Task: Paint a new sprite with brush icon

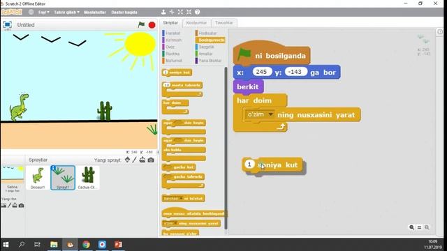Action: 135,160
